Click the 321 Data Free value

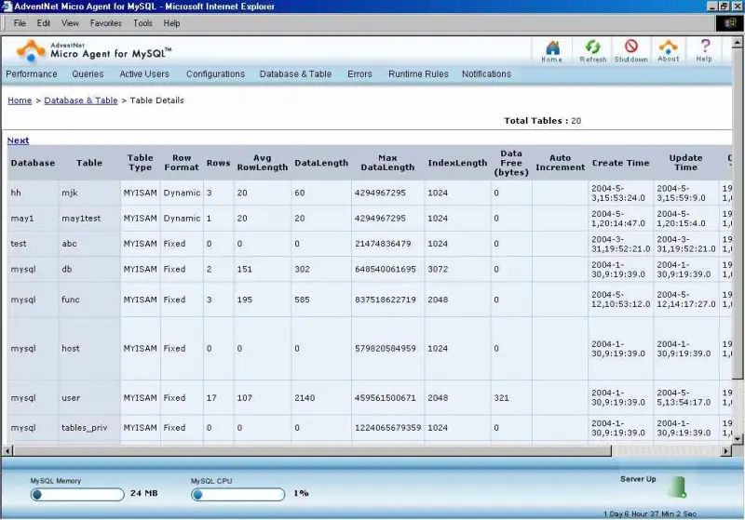tap(501, 397)
